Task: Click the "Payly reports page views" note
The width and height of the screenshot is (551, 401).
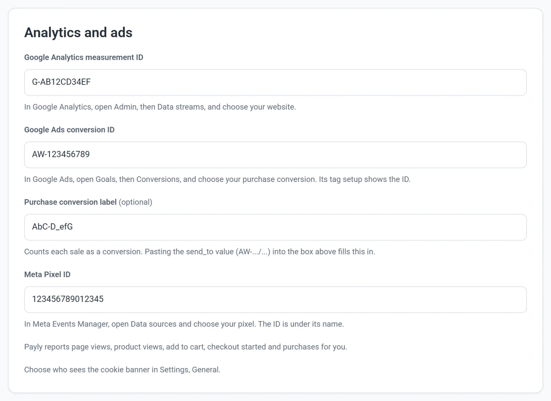Action: tap(186, 347)
